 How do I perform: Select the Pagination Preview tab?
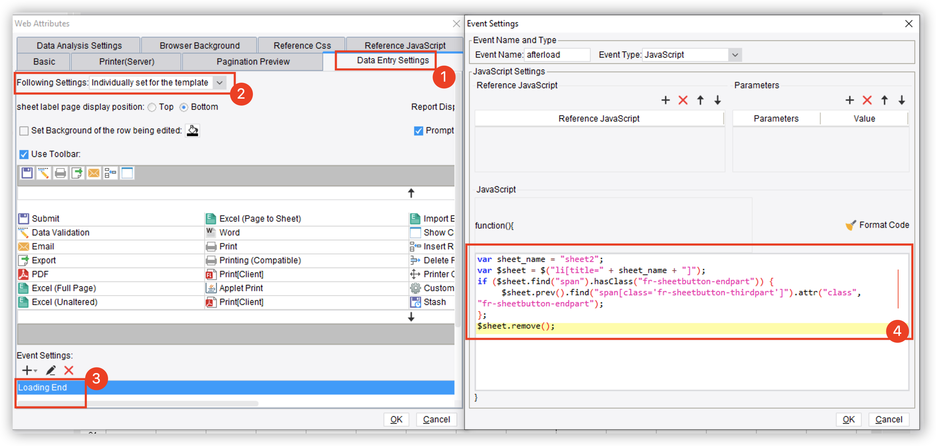(253, 61)
